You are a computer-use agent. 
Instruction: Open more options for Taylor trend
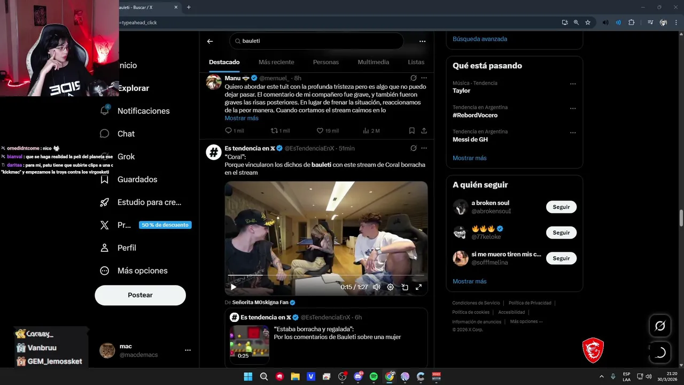[x=573, y=84]
